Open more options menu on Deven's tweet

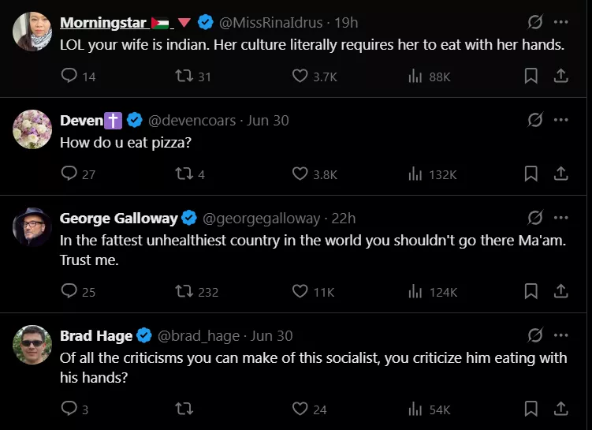click(x=561, y=120)
